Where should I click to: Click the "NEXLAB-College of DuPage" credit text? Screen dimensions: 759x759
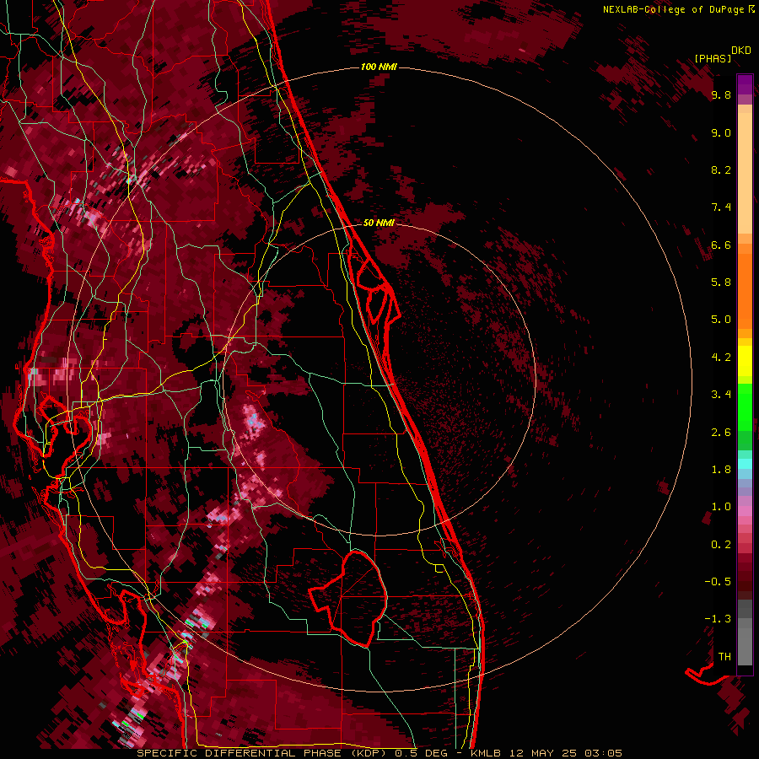673,9
